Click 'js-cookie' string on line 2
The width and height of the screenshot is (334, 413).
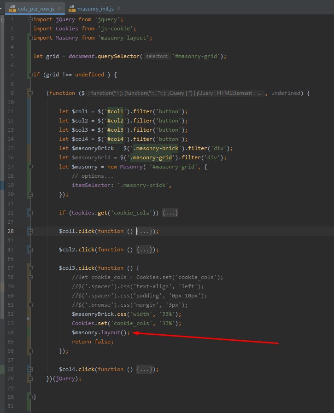116,29
